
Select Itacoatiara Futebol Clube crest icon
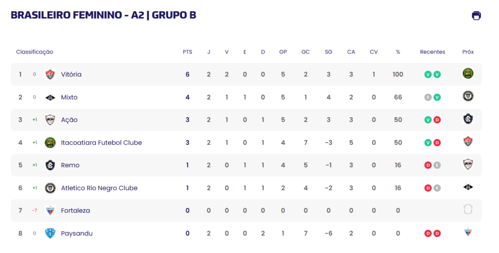click(50, 143)
